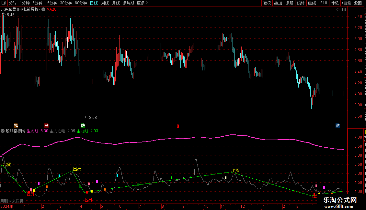Click the 股朋指标网 indicator name
366x210 pixels.
[x=16, y=131]
